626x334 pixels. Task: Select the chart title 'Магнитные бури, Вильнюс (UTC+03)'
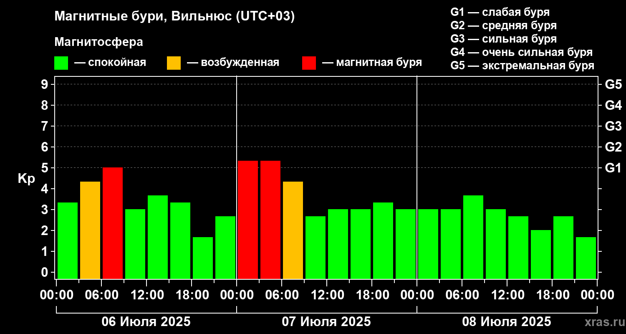tap(175, 17)
